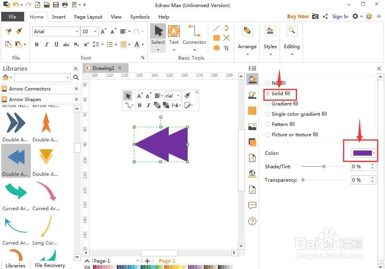Apply subscript formatting
Image resolution: width=385 pixels, height=269 pixels.
click(x=76, y=44)
